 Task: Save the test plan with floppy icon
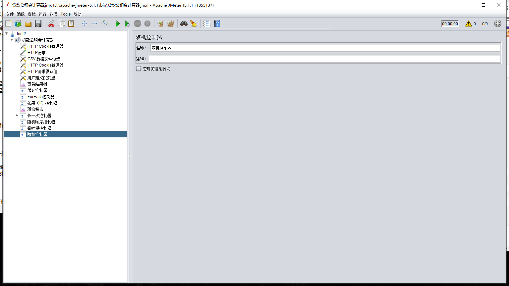[38, 24]
